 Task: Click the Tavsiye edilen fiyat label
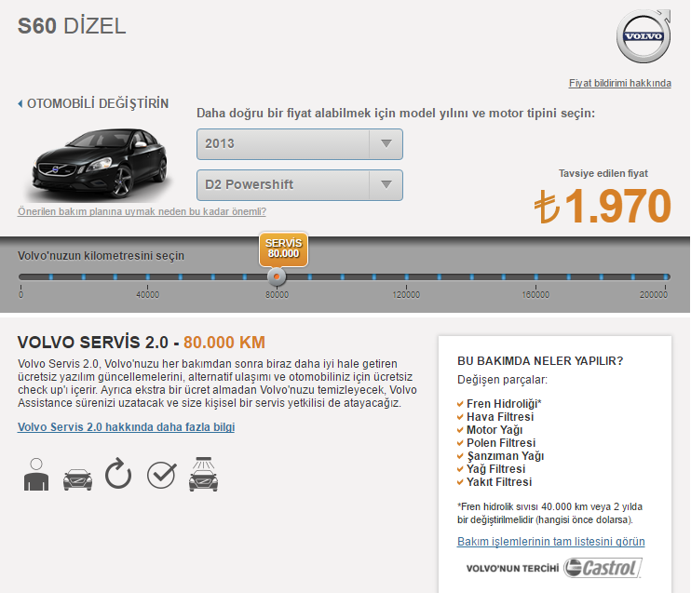(603, 173)
